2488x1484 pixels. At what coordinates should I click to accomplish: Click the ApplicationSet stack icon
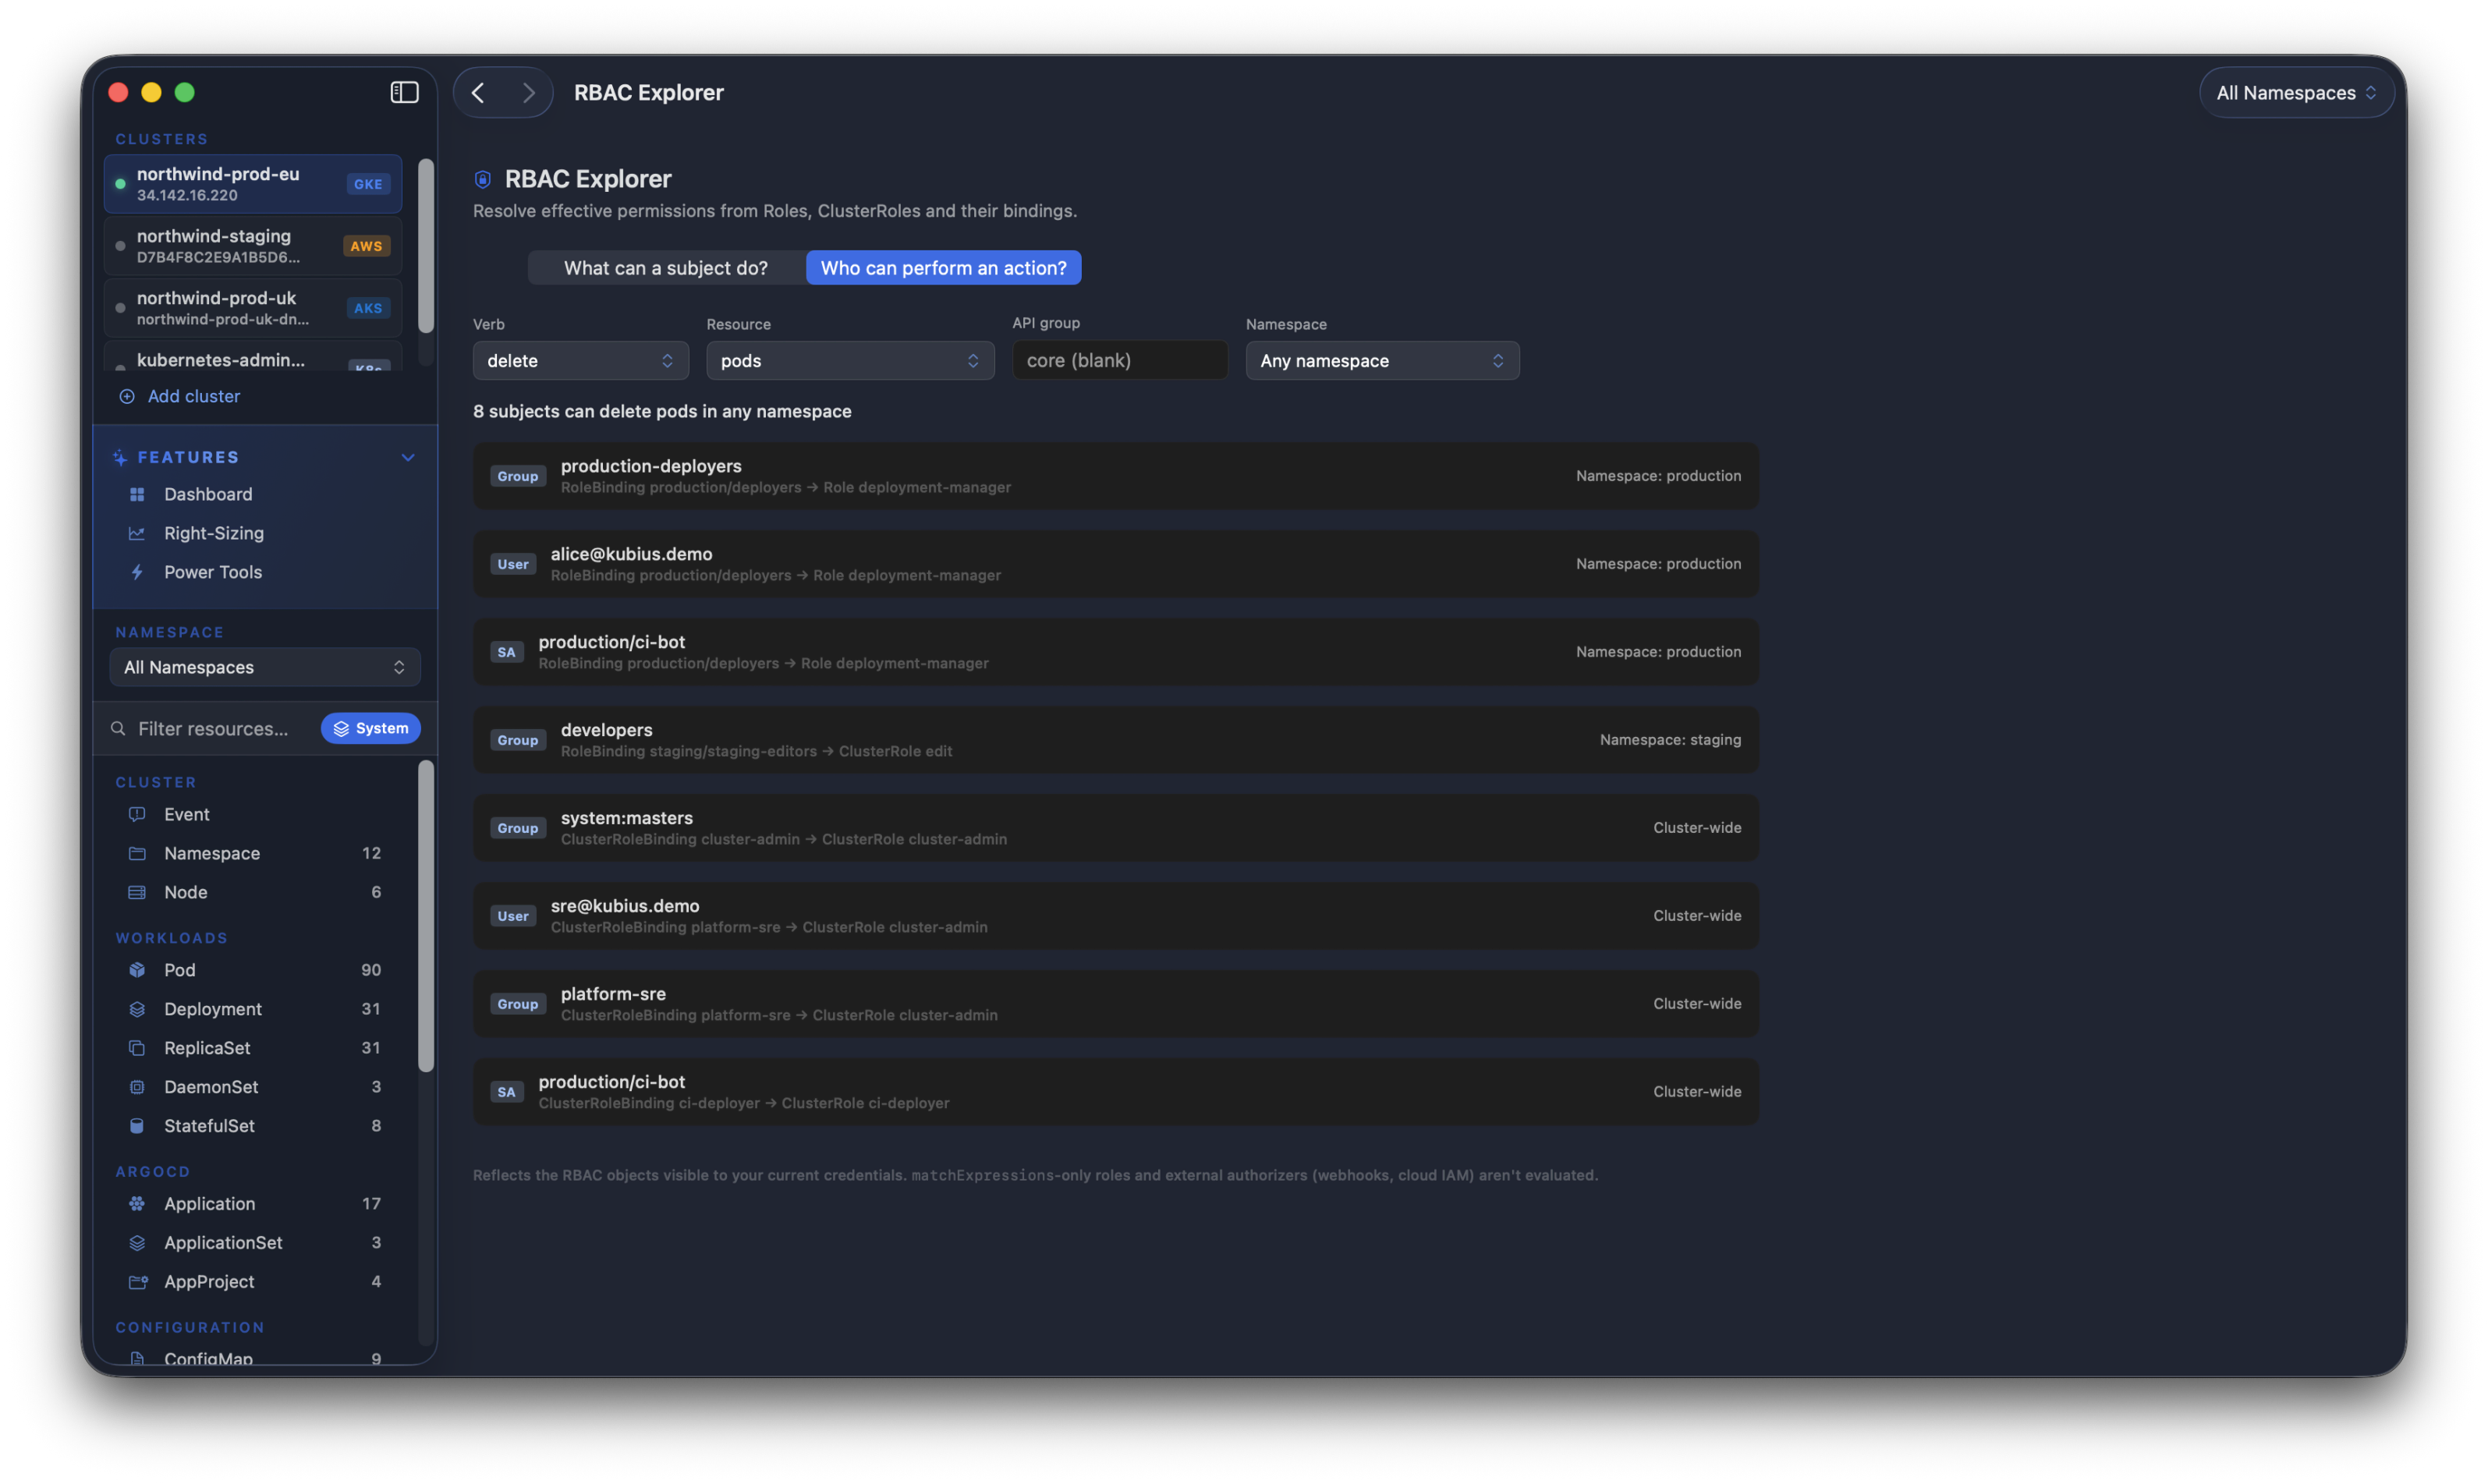pos(137,1243)
